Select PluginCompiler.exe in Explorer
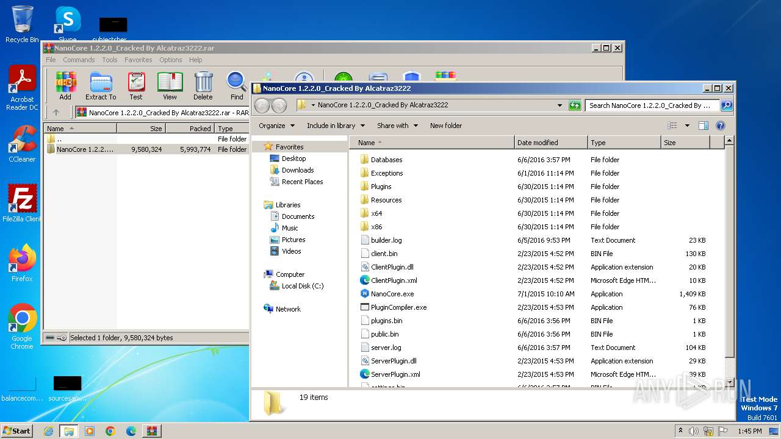The height and width of the screenshot is (439, 781). coord(398,307)
